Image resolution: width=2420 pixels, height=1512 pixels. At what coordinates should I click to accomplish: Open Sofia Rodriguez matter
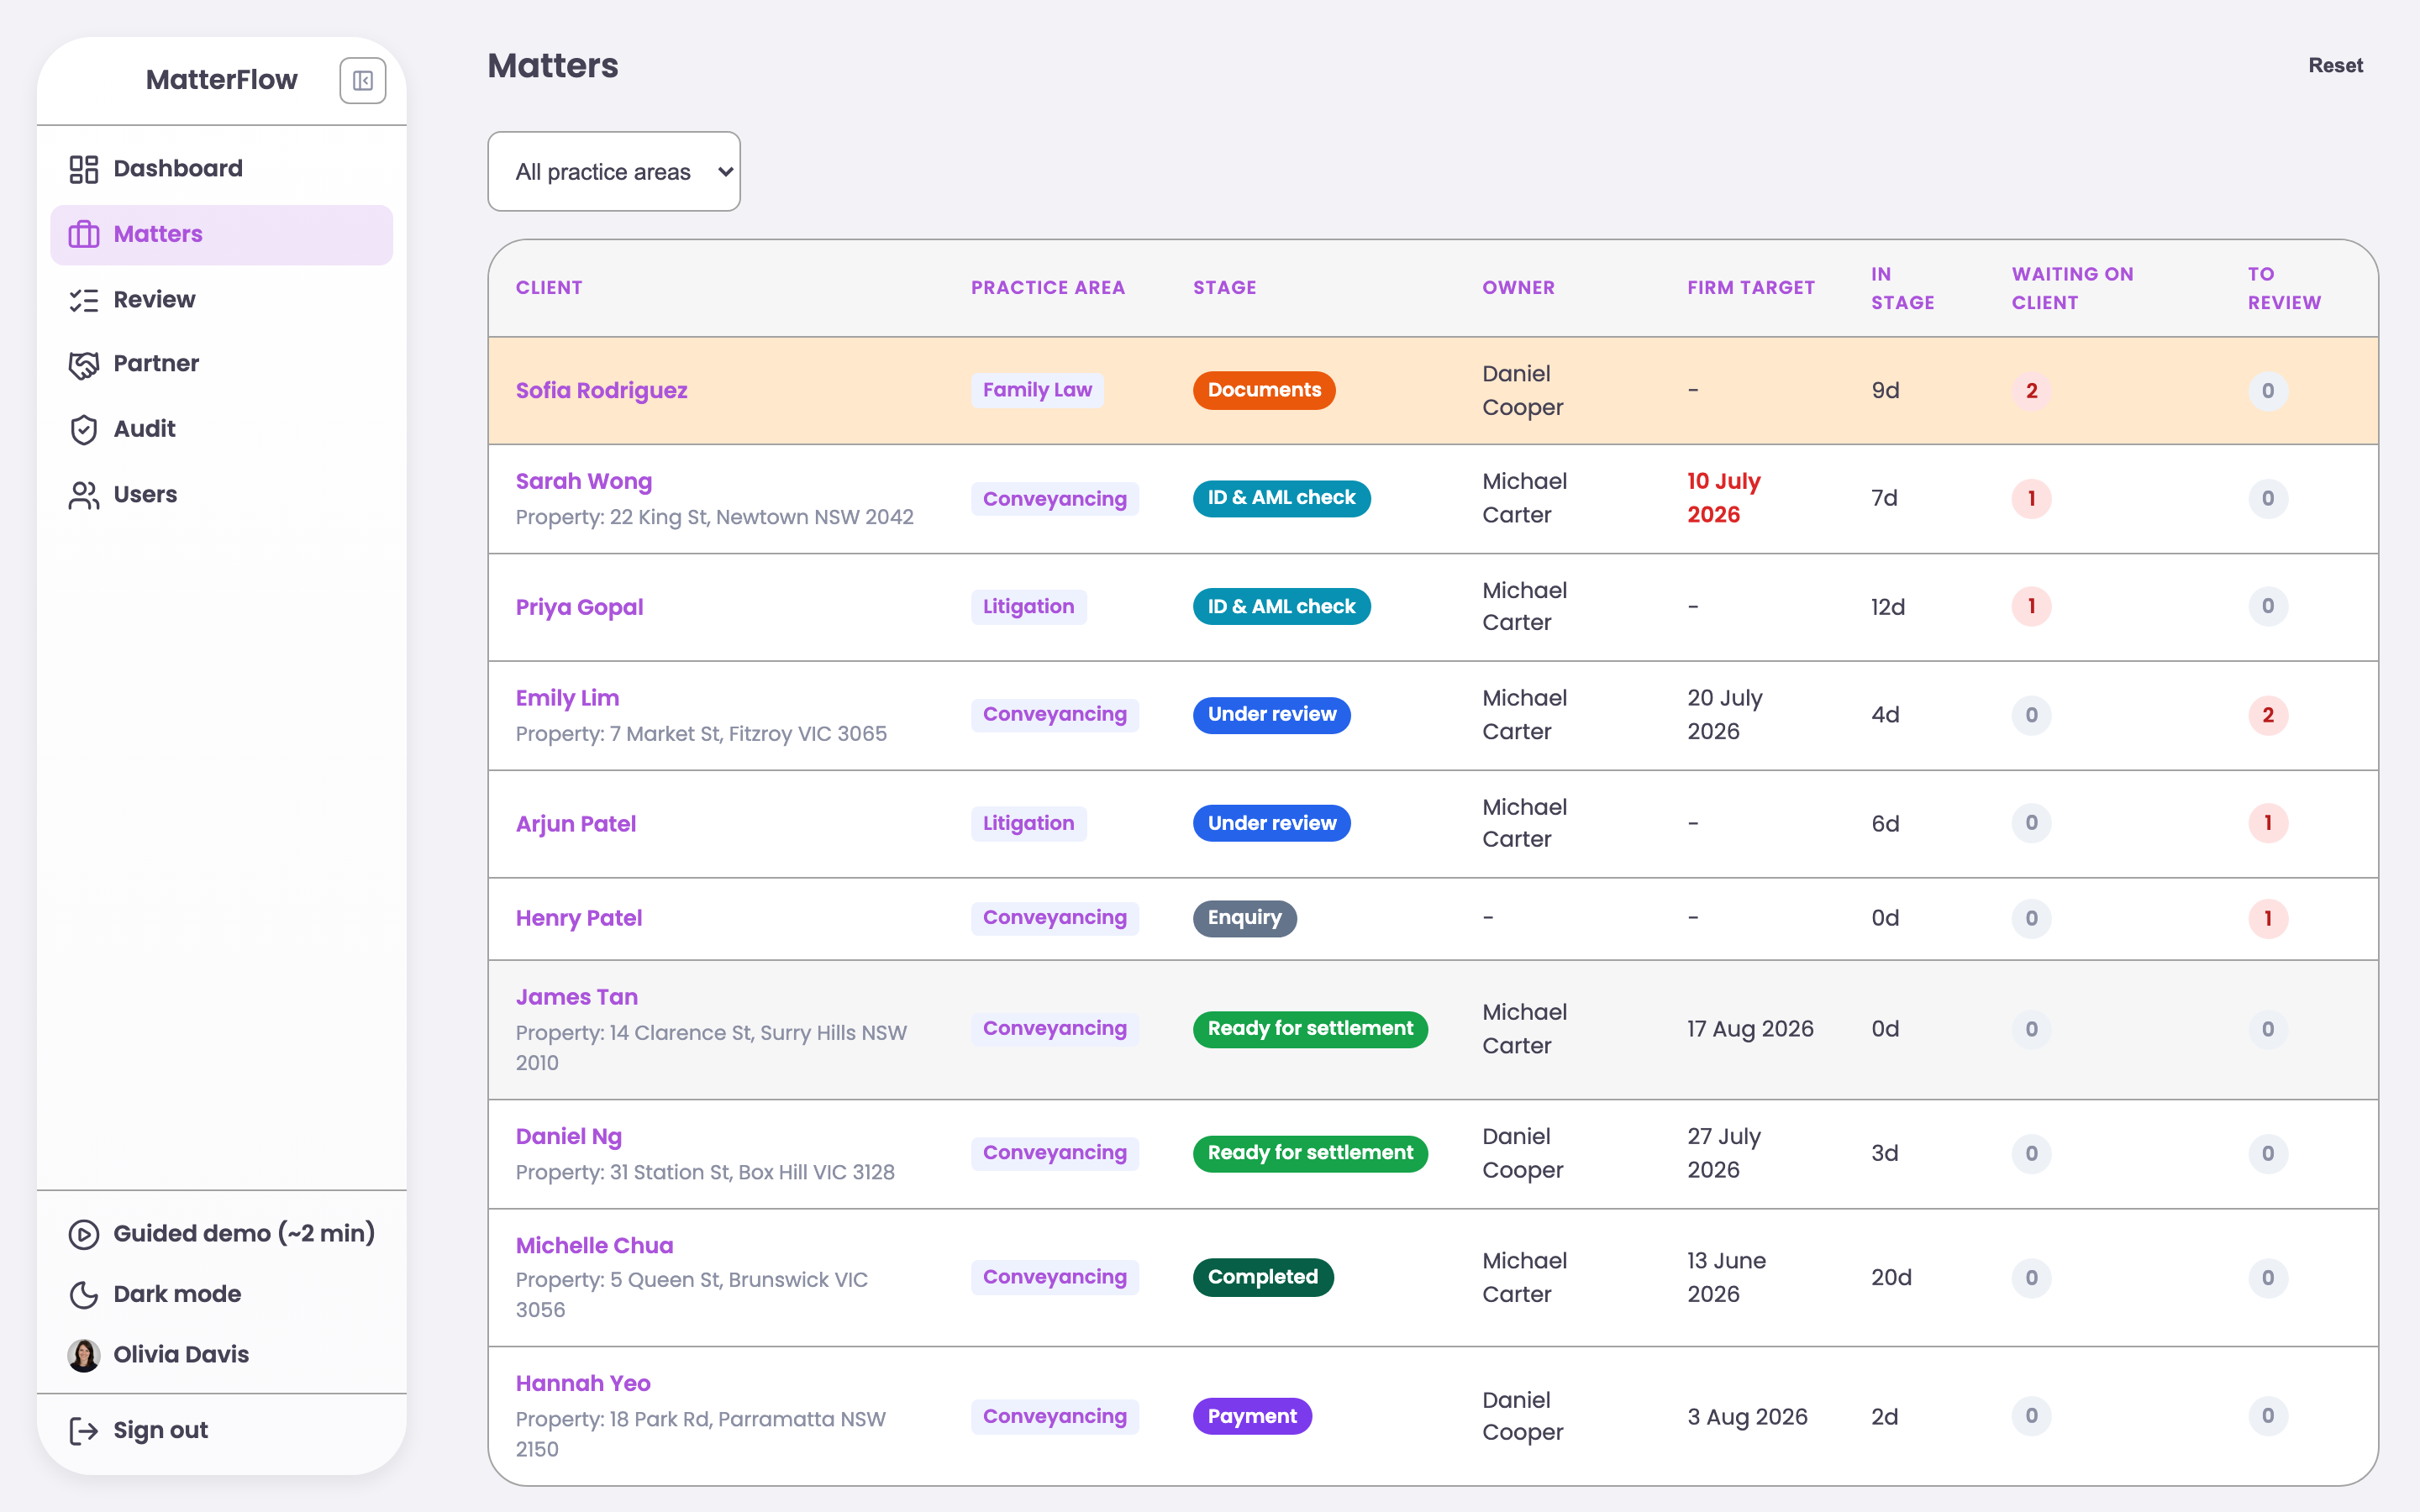pos(601,391)
